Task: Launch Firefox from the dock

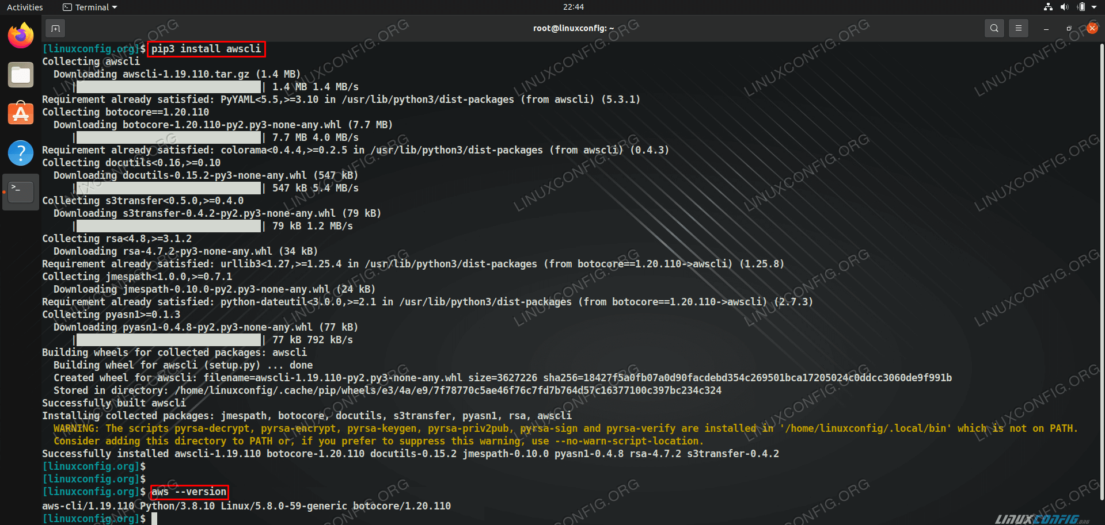Action: click(21, 36)
